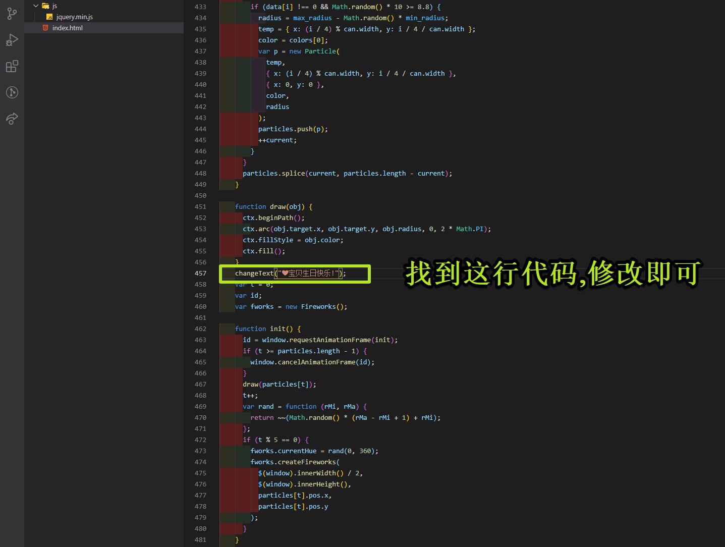Click the 't++;' statement

[250, 395]
